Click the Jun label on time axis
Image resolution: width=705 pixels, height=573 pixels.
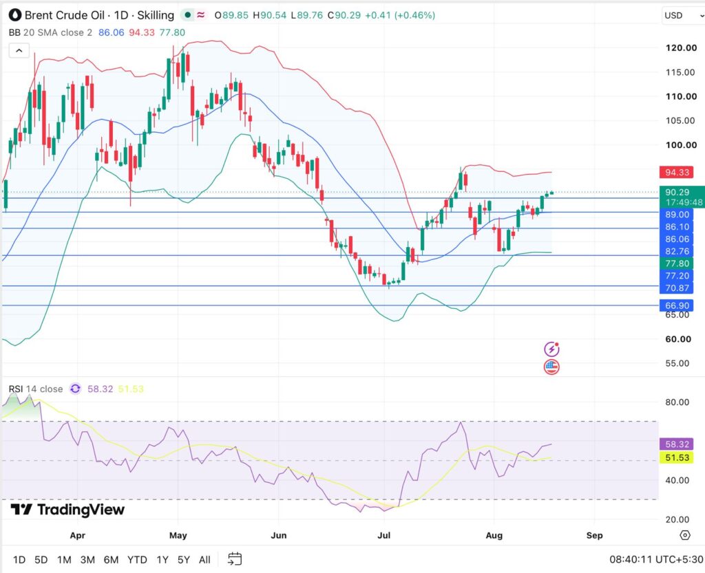point(279,535)
